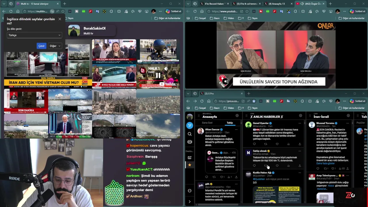The height and width of the screenshot is (207, 368).
Task: Switch to Sana özel tab
Action: (x=207, y=122)
